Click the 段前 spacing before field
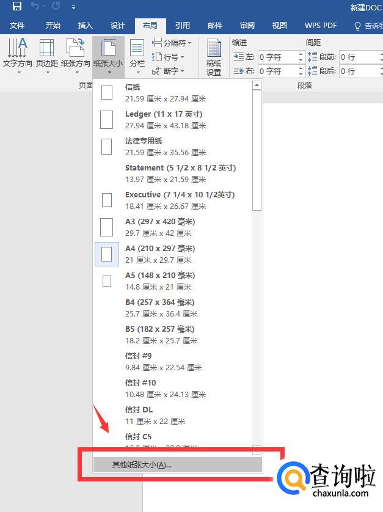The width and height of the screenshot is (383, 512). click(359, 57)
